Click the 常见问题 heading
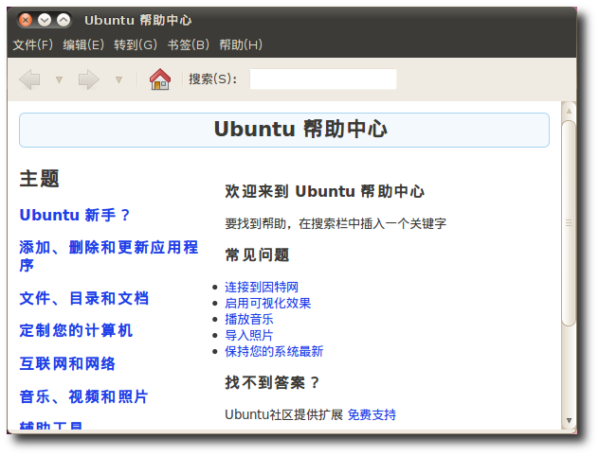This screenshot has height=456, width=599. (x=257, y=255)
